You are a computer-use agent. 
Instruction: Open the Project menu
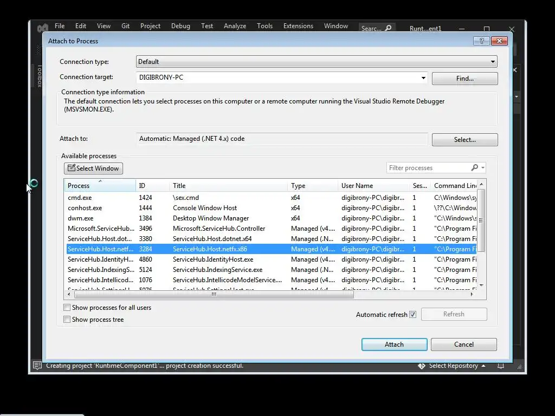coord(150,26)
